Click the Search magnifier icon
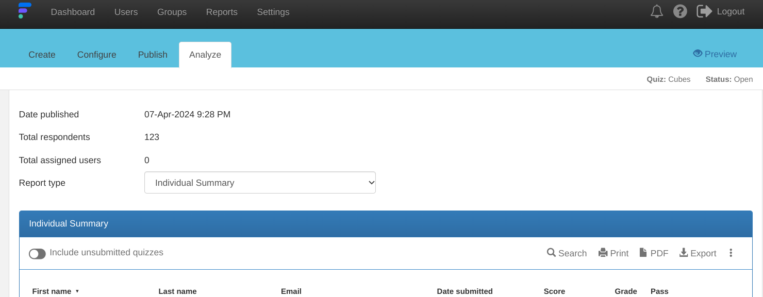The height and width of the screenshot is (297, 763). 551,253
